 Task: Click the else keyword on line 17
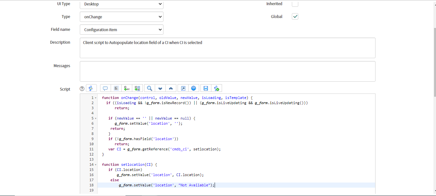pyautogui.click(x=115, y=180)
